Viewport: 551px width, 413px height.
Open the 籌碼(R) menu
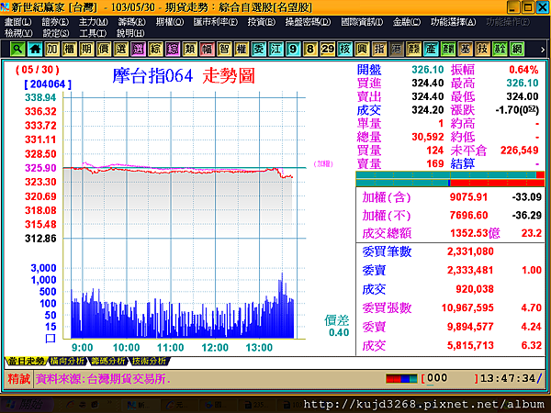pyautogui.click(x=131, y=22)
